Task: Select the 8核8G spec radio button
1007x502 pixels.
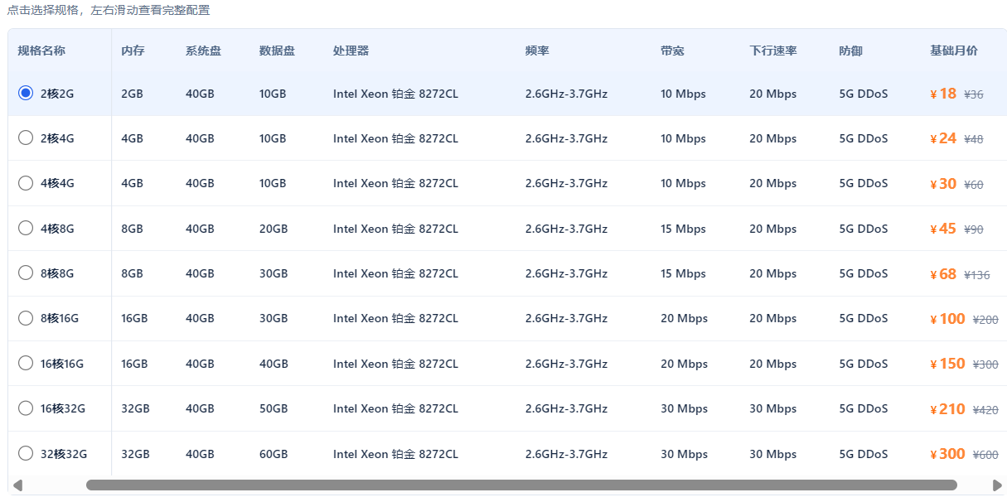Action: 26,273
